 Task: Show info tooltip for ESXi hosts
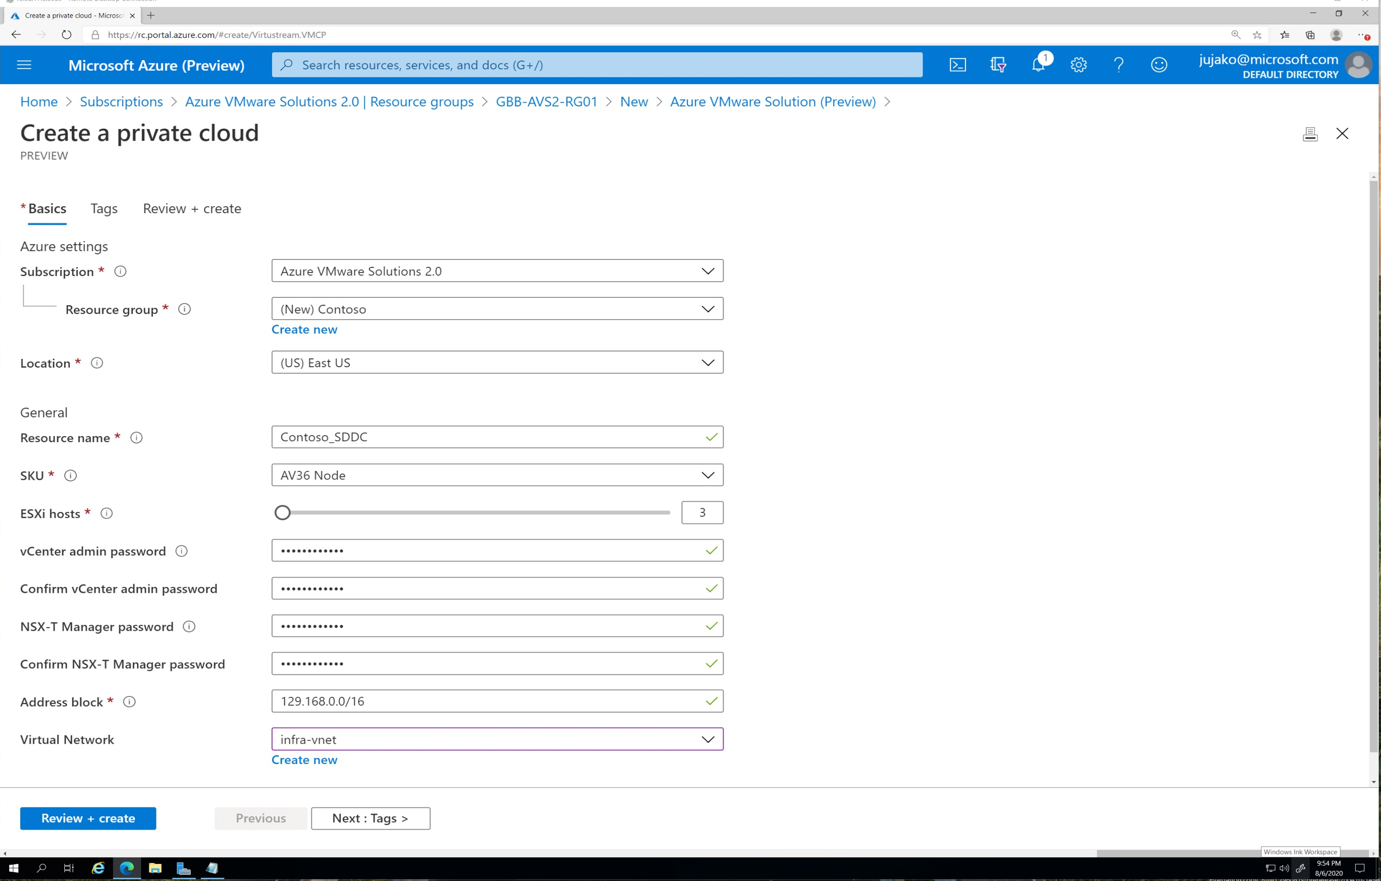[107, 513]
